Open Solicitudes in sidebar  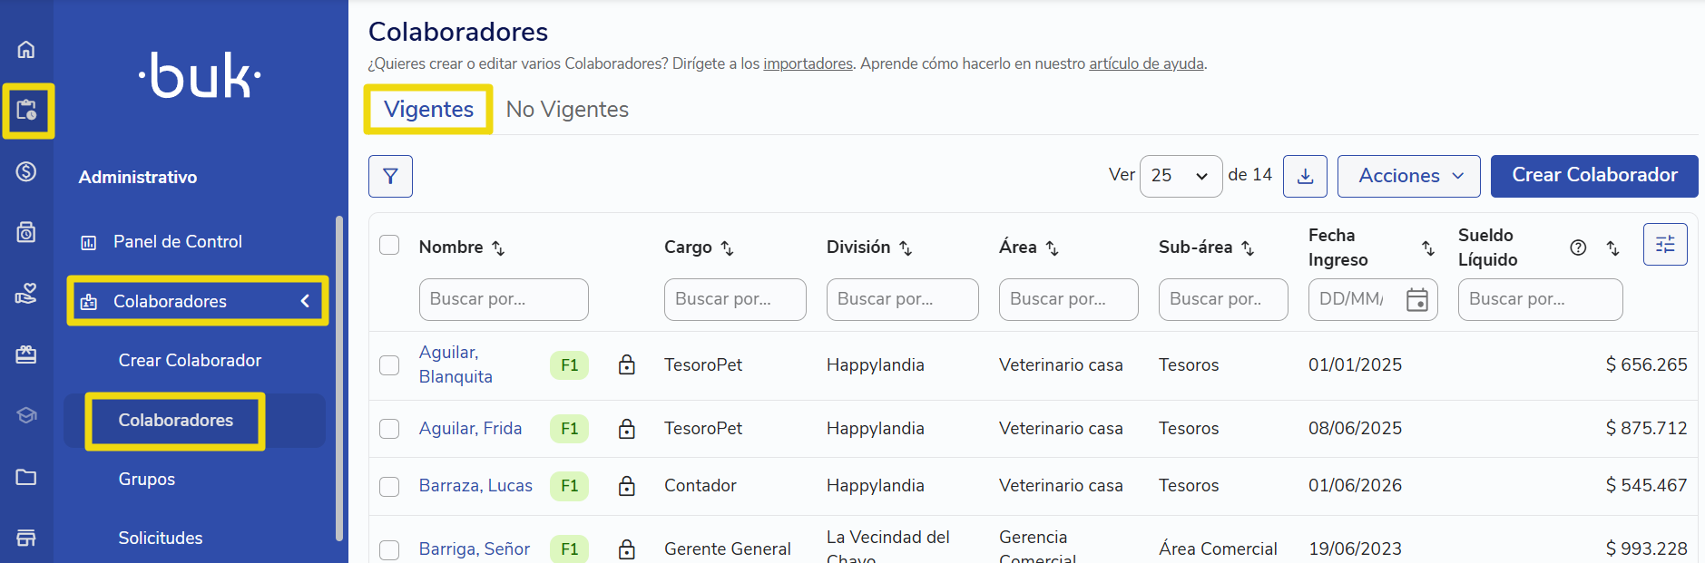[x=161, y=538]
